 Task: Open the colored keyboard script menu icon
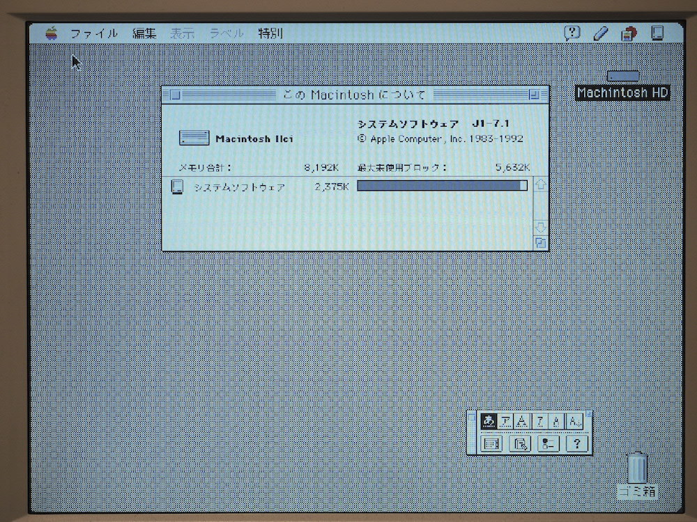coord(629,33)
